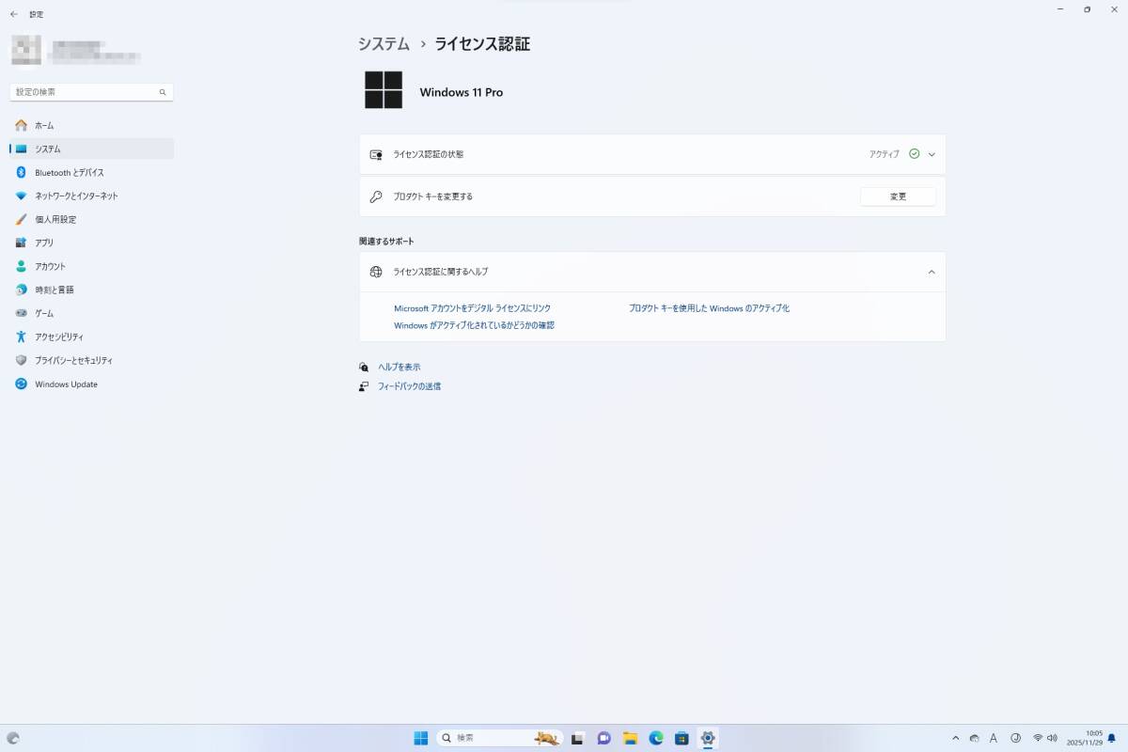Click フィードバックの送信 link
The width and height of the screenshot is (1128, 752).
point(409,386)
